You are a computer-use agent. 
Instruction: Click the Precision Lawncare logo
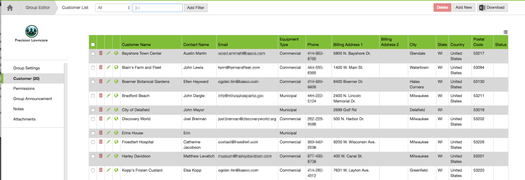coord(31,33)
